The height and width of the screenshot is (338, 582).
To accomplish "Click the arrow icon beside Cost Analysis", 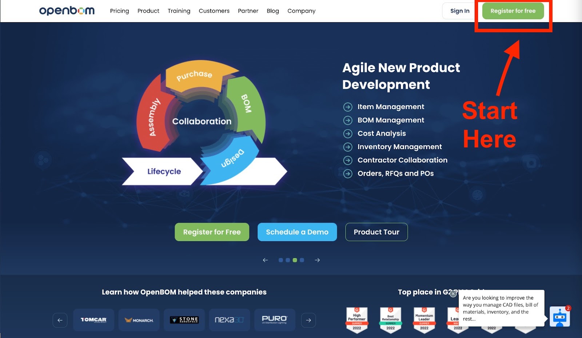I will (348, 134).
